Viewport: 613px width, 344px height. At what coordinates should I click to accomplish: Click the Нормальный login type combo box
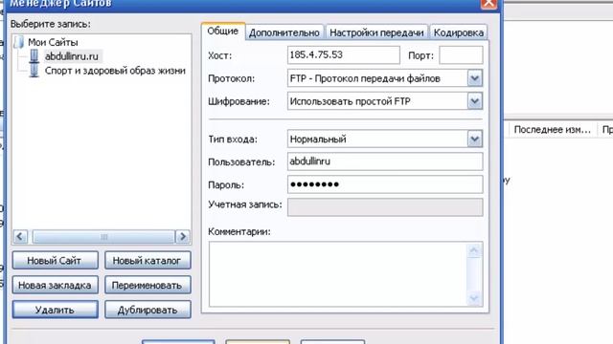(x=385, y=139)
